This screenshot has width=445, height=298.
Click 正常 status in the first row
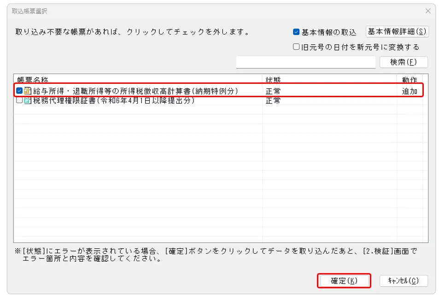tap(273, 91)
